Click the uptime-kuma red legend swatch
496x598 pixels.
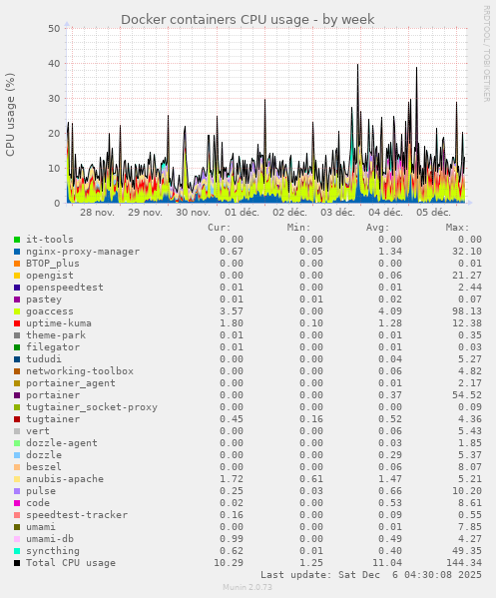(17, 323)
